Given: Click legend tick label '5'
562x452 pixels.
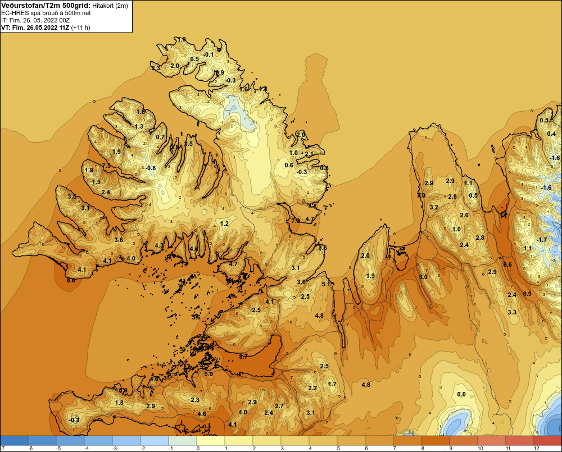Looking at the screenshot, I should pyautogui.click(x=338, y=449).
